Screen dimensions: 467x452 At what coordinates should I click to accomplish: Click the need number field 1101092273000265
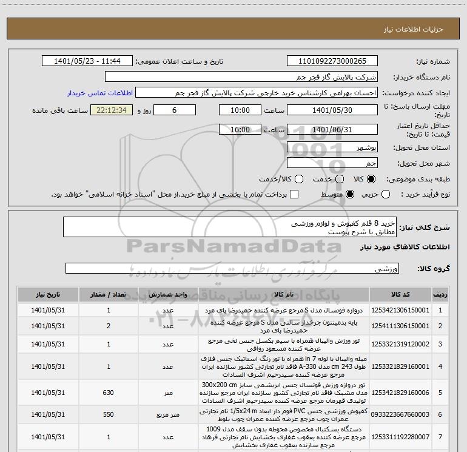click(332, 61)
